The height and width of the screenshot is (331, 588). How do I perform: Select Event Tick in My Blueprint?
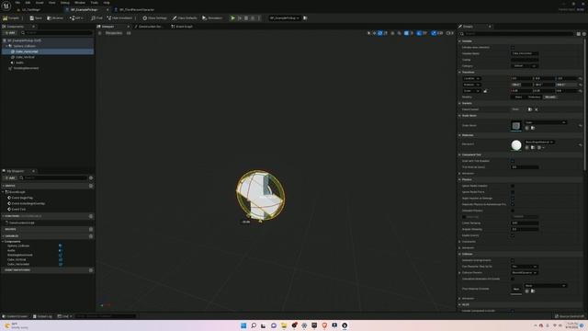pyautogui.click(x=17, y=209)
